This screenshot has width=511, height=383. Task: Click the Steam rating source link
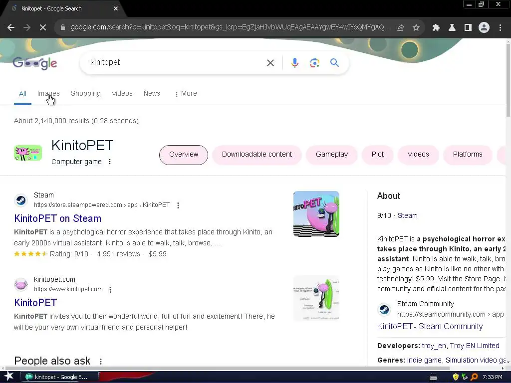click(x=407, y=215)
